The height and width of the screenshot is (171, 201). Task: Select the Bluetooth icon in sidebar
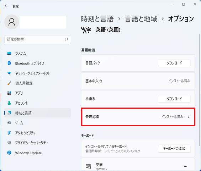tap(9, 63)
